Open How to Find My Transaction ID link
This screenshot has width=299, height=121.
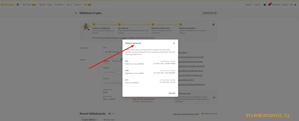(x=191, y=66)
